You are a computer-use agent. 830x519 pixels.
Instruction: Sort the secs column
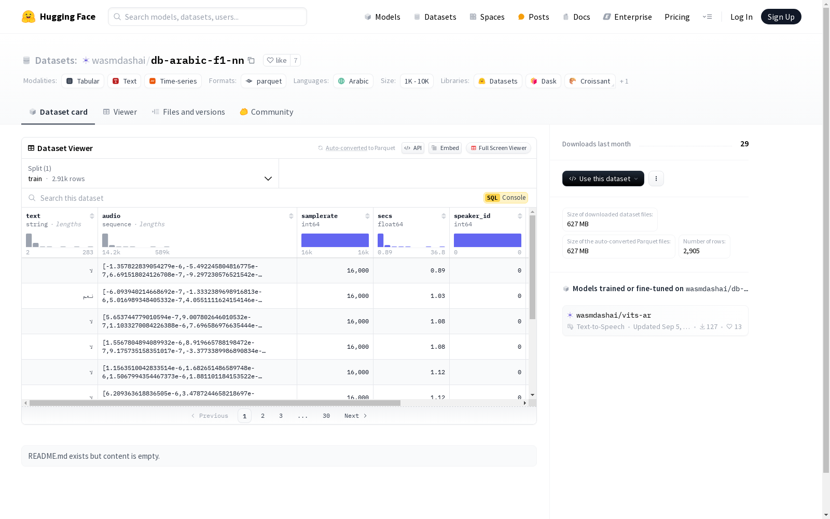pos(444,216)
